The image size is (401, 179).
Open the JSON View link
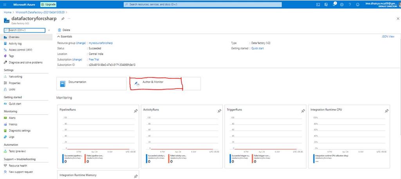(x=388, y=37)
